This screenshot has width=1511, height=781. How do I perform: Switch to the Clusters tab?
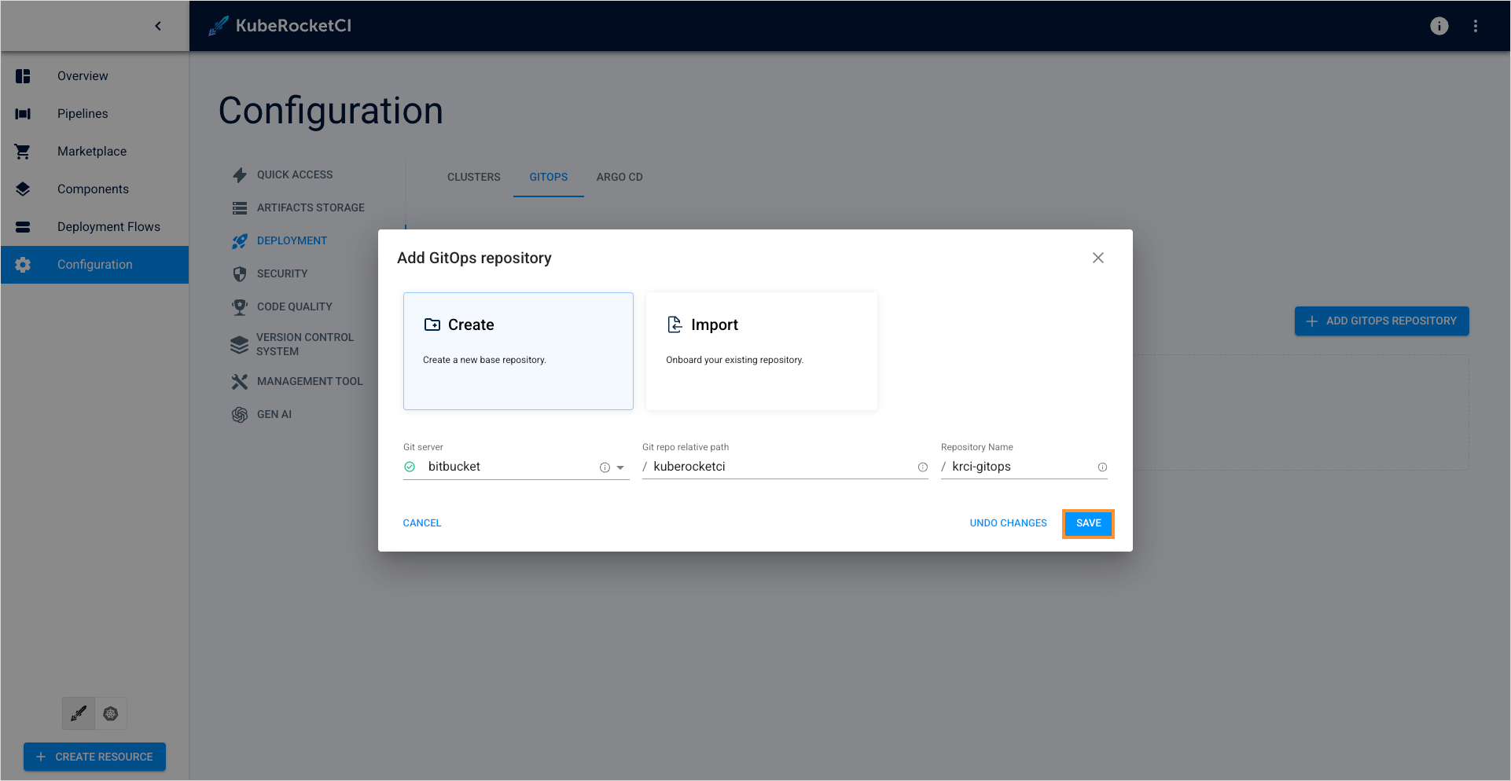[x=473, y=177]
